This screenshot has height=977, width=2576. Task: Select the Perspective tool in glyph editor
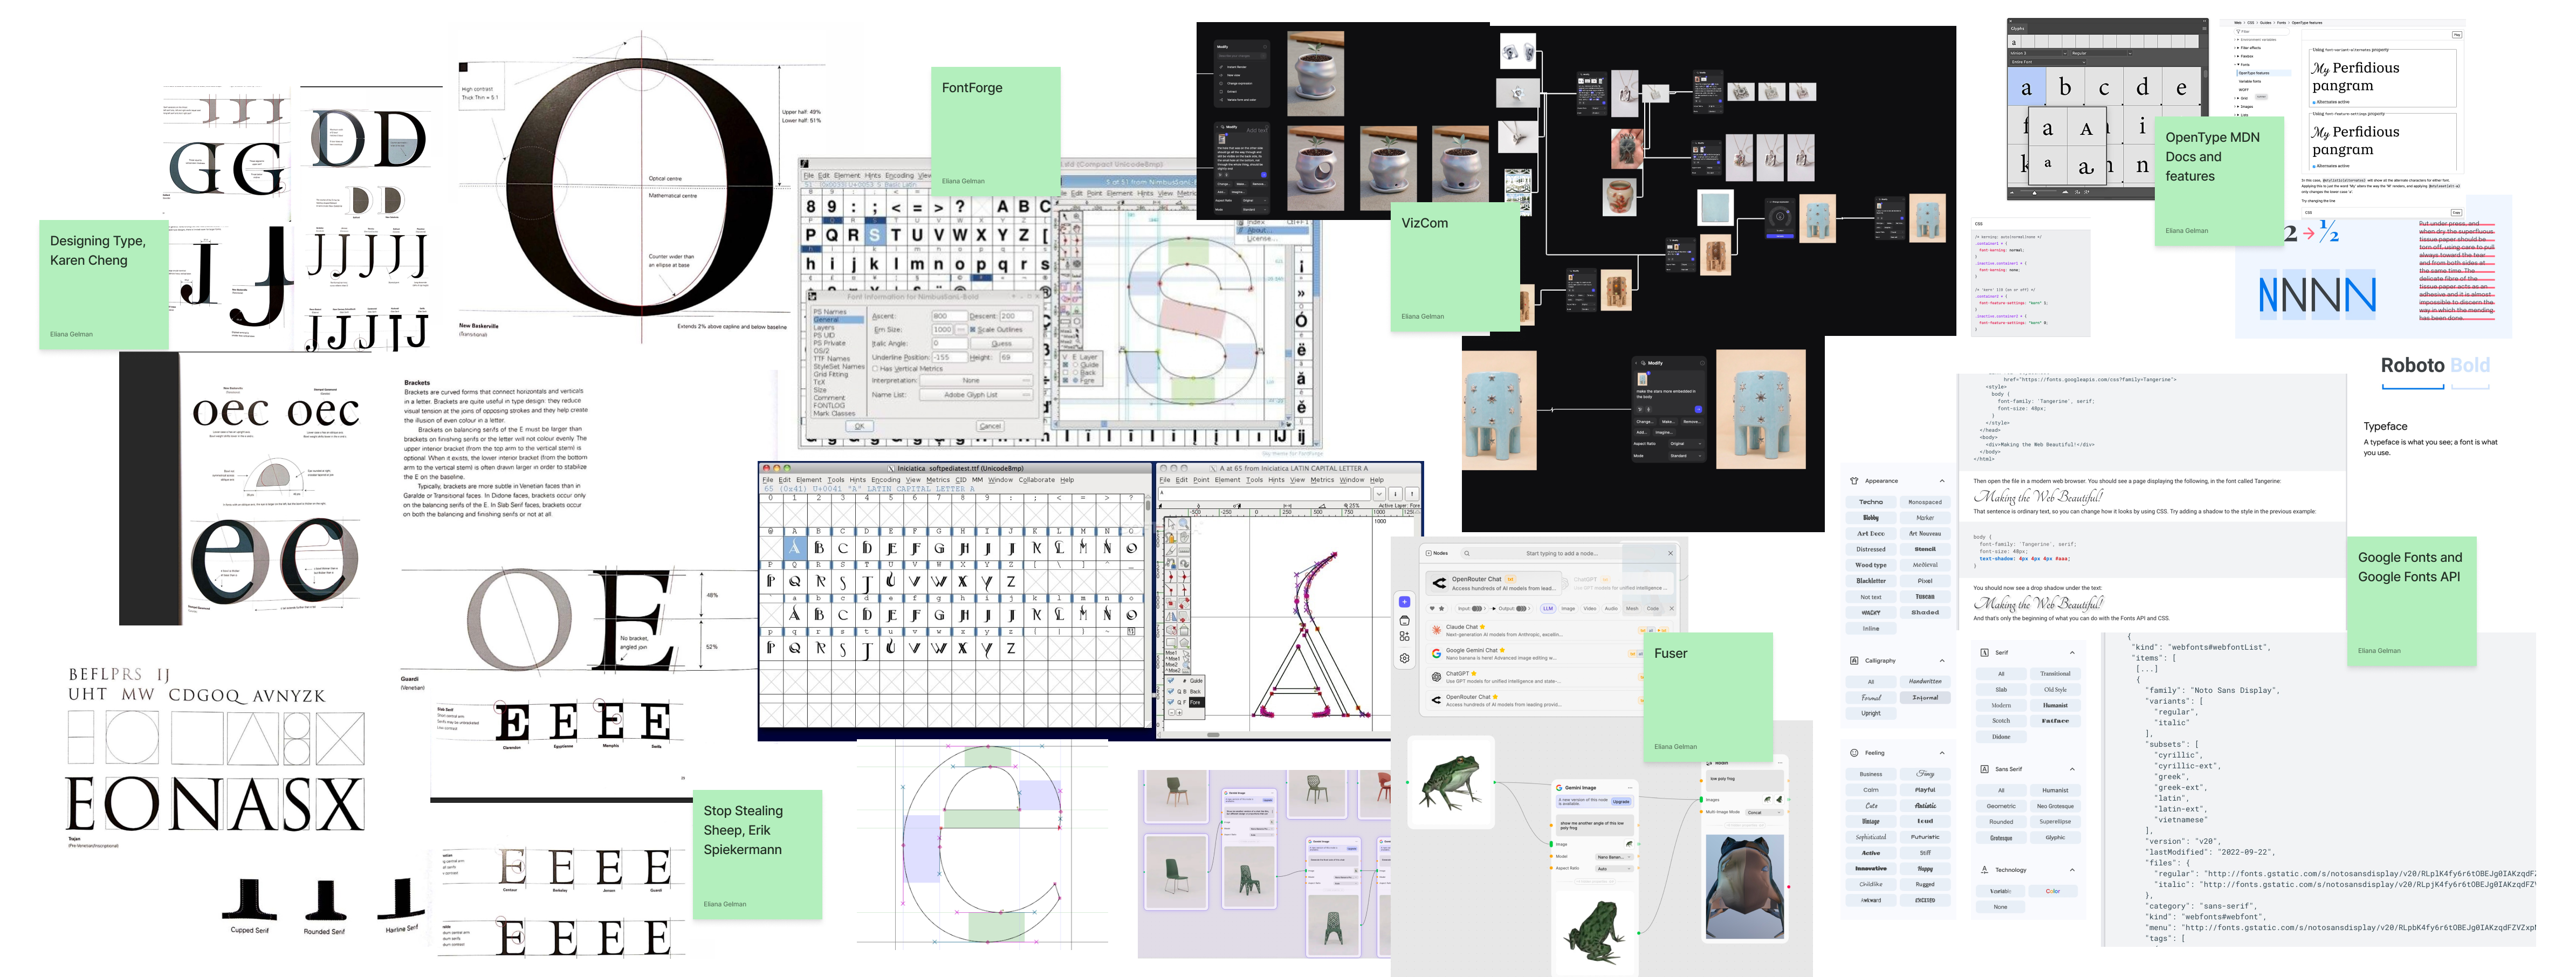point(1184,630)
